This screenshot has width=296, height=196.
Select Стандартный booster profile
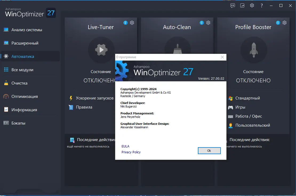244,98
